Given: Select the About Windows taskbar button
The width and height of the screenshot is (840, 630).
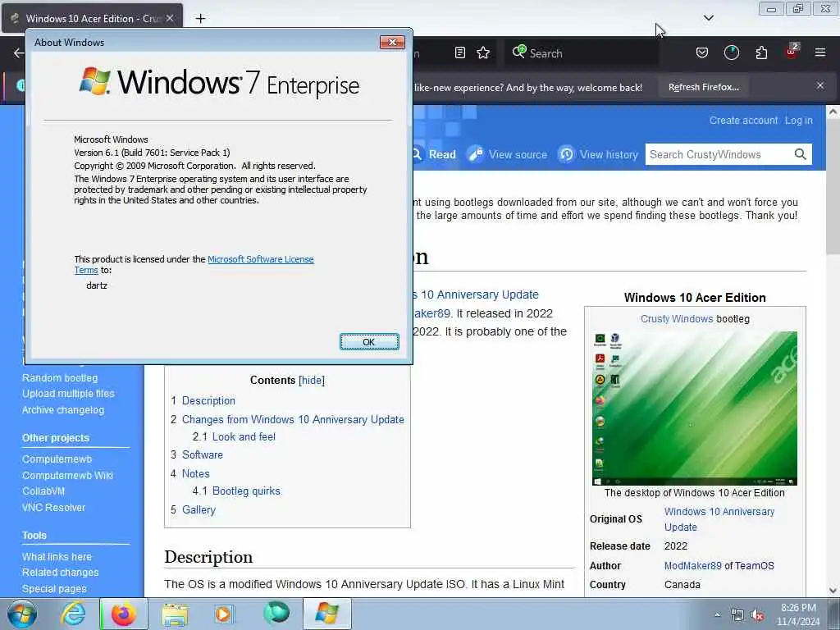Looking at the screenshot, I should tap(327, 614).
